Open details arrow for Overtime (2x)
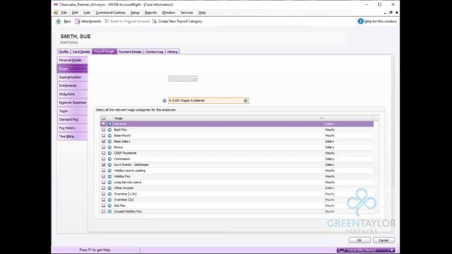Viewport: 452px width, 254px height. coord(109,200)
